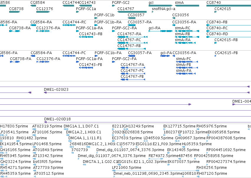
Task: Click the CG8584 gene label
Action: (38, 3)
